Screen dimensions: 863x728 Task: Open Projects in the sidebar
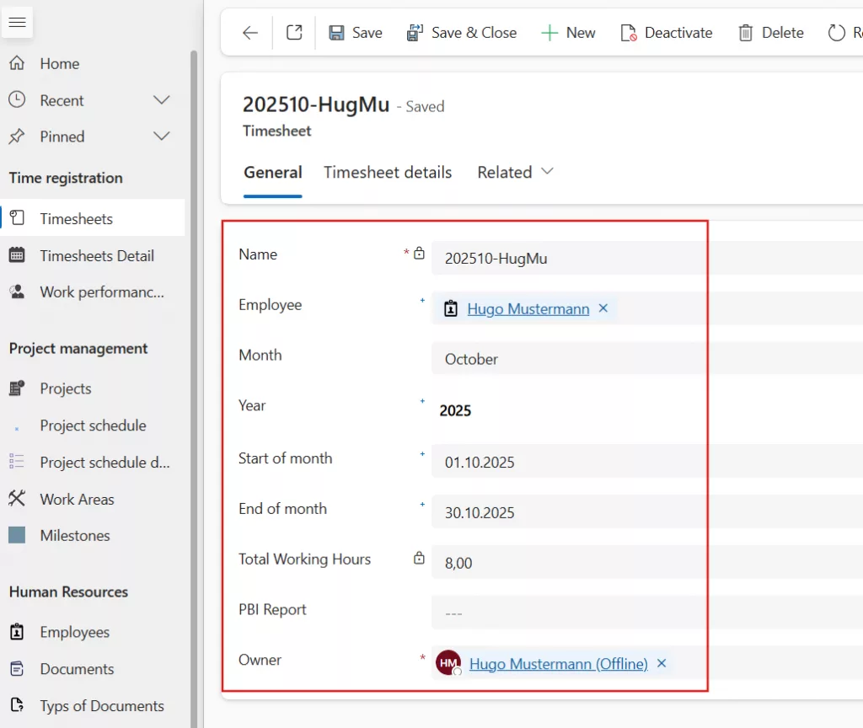click(65, 388)
